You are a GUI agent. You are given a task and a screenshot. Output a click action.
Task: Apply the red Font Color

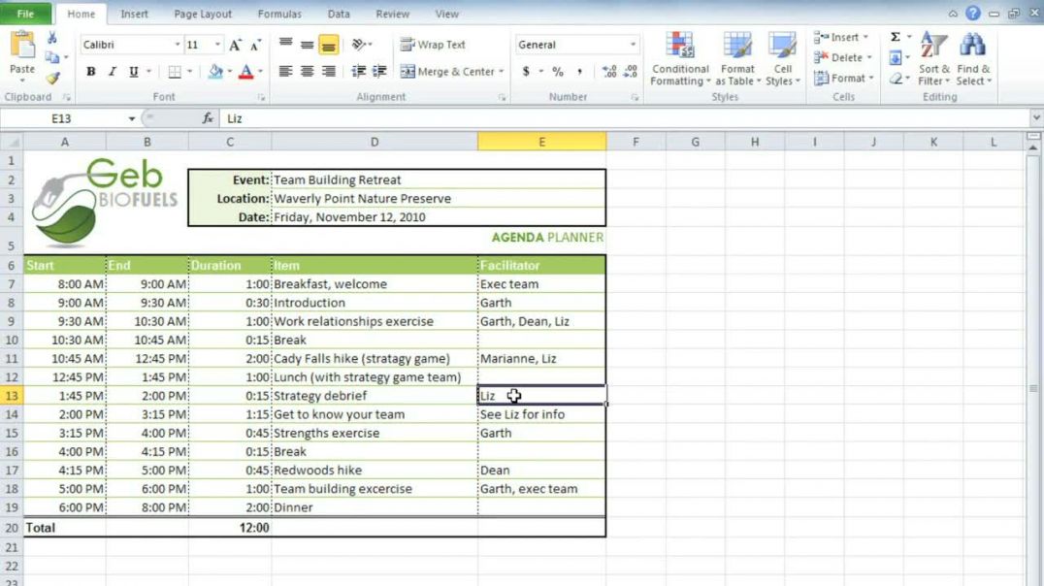point(245,71)
